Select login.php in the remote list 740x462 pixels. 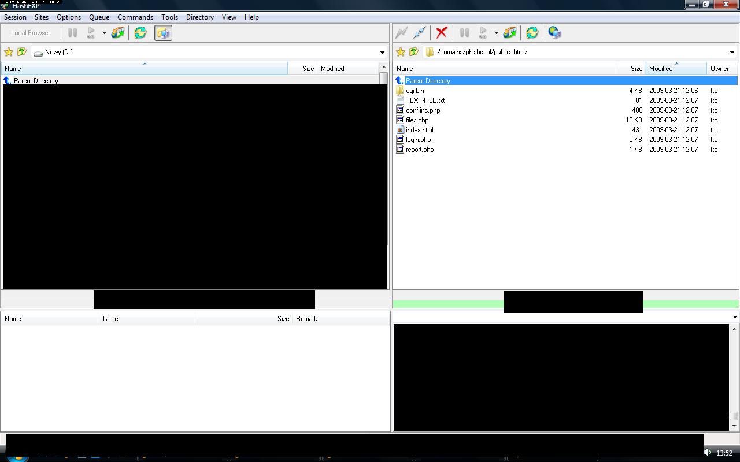coord(418,140)
